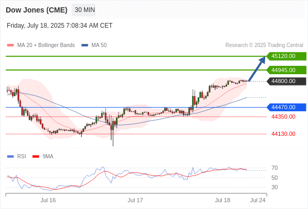Click the 44350.00 red support label

point(283,117)
